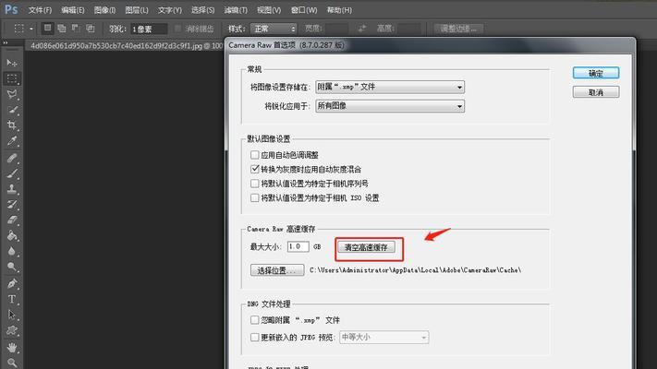The image size is (657, 369).
Task: Select the Quick Selection tool
Action: [12, 110]
